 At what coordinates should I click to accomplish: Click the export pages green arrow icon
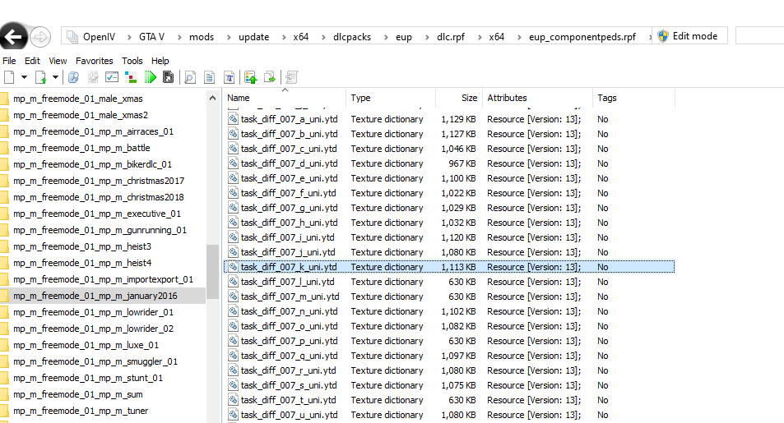click(x=270, y=77)
